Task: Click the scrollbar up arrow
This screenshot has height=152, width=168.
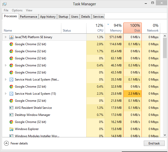Action: coord(165,36)
